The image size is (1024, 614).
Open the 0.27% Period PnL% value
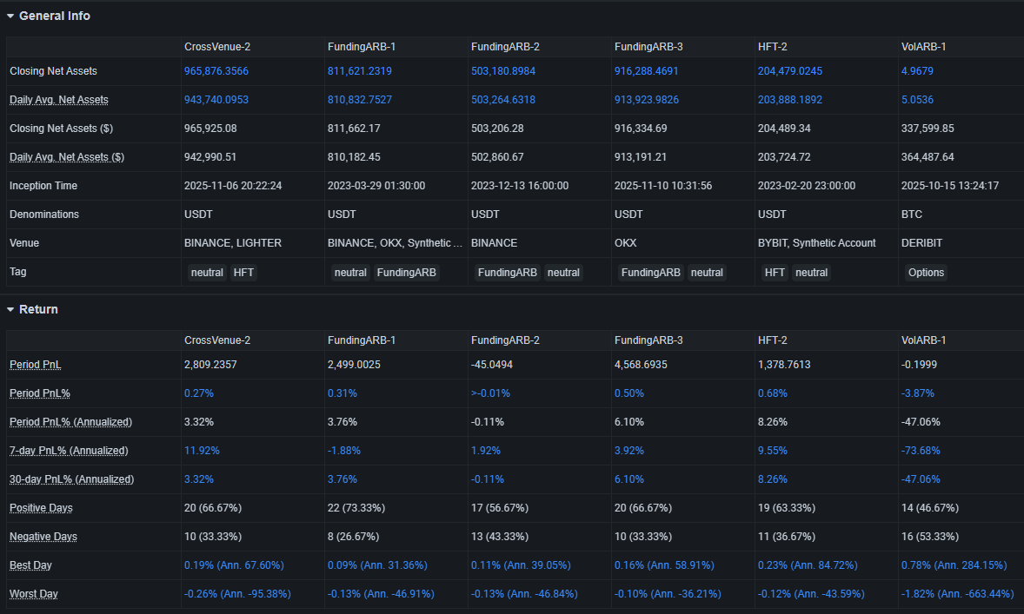199,393
